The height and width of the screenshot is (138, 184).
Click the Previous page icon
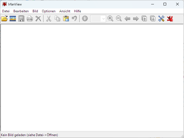(144, 19)
